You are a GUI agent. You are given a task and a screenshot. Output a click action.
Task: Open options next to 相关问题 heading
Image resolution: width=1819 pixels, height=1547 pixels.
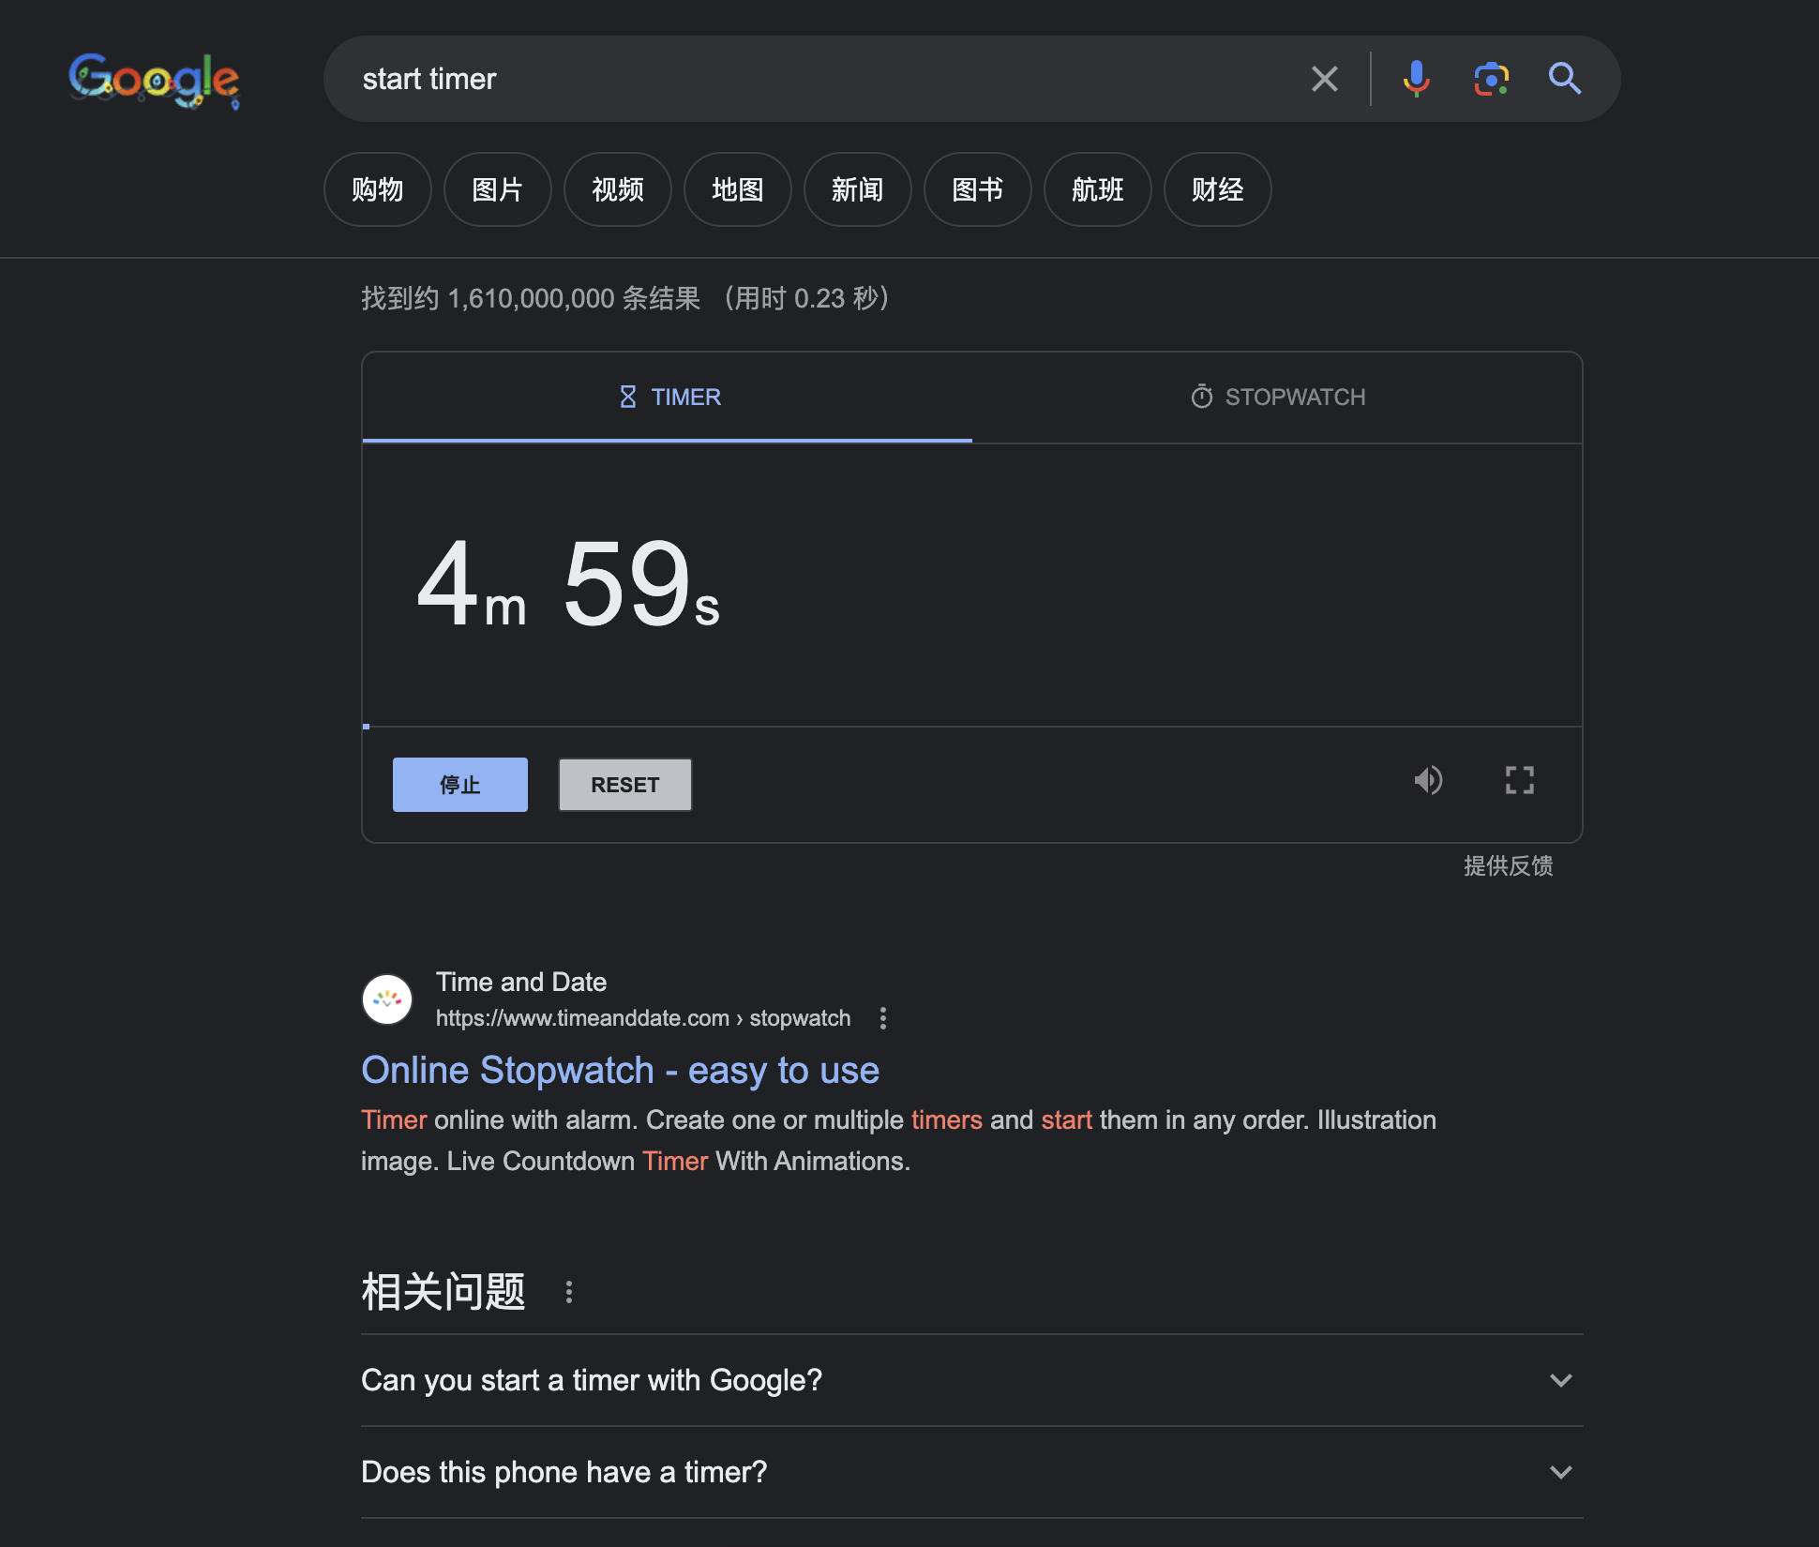point(568,1292)
